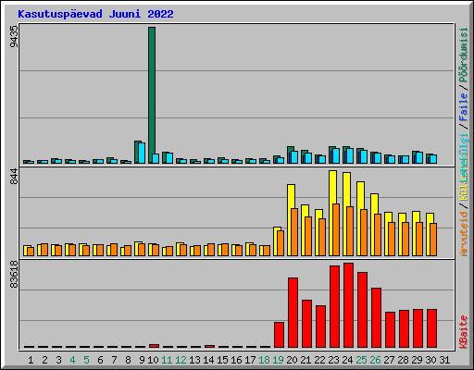Click the 83618 axis value label
474x370 pixels.
[x=14, y=275]
